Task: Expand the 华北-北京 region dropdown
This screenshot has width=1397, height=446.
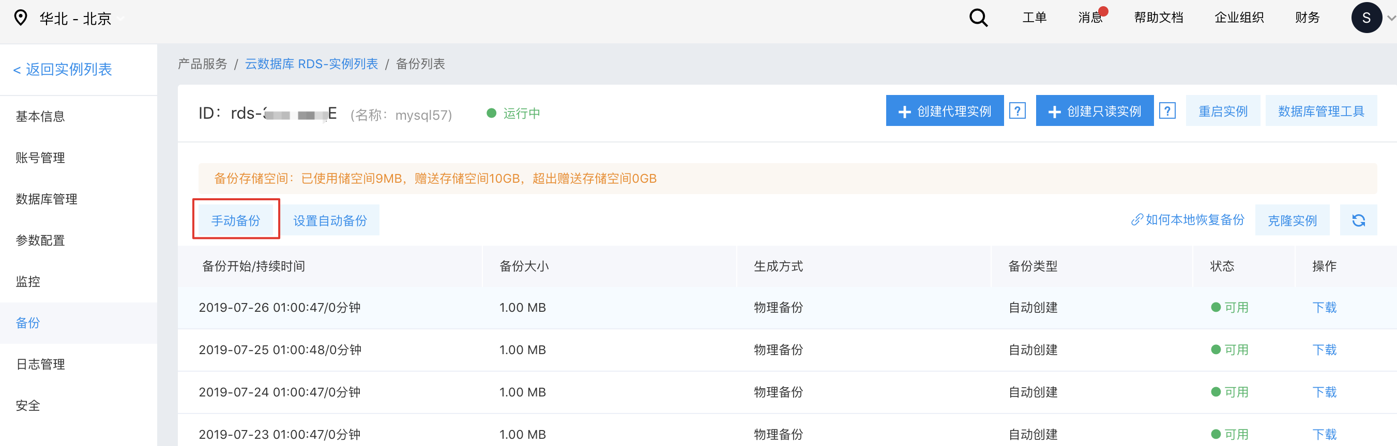Action: click(122, 19)
